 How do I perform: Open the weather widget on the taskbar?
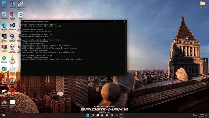(4, 115)
